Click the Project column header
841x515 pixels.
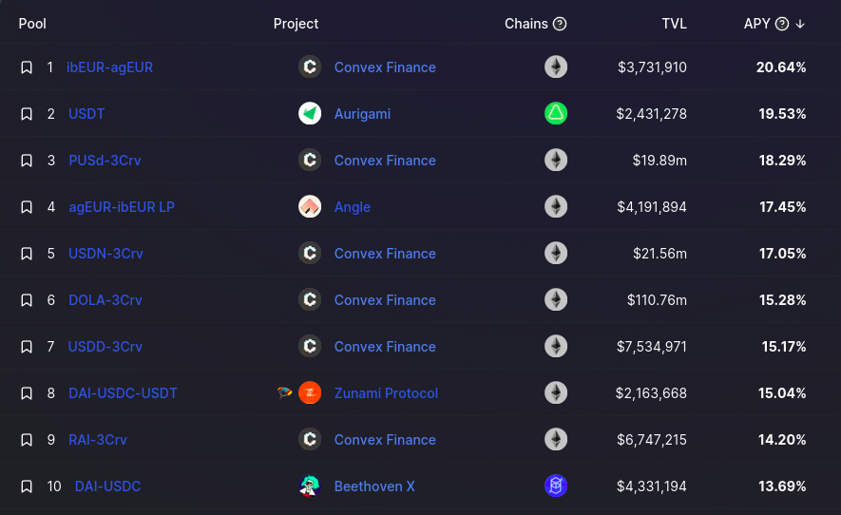tap(296, 24)
